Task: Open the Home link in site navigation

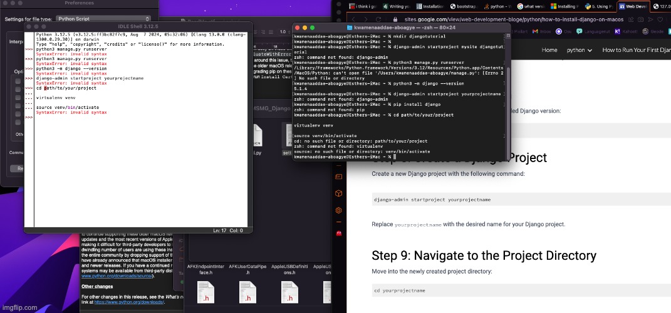Action: [x=549, y=50]
